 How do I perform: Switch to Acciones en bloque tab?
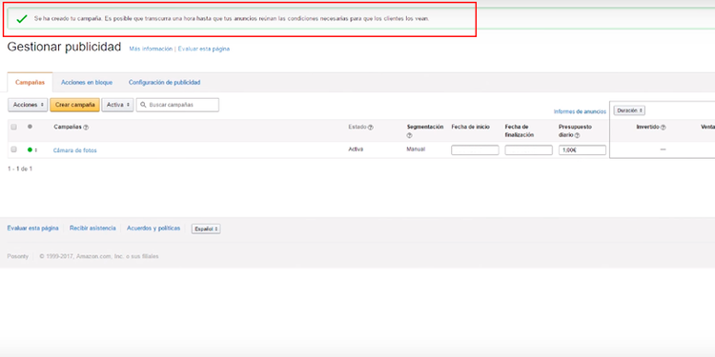pyautogui.click(x=87, y=83)
